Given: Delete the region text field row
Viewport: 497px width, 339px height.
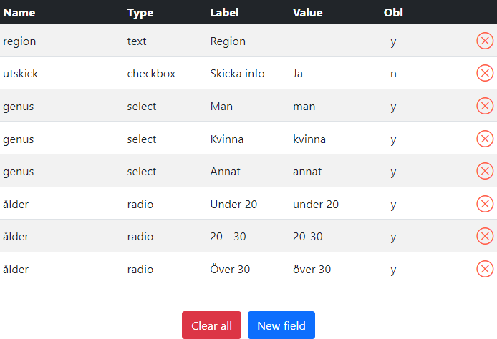Looking at the screenshot, I should (x=485, y=41).
